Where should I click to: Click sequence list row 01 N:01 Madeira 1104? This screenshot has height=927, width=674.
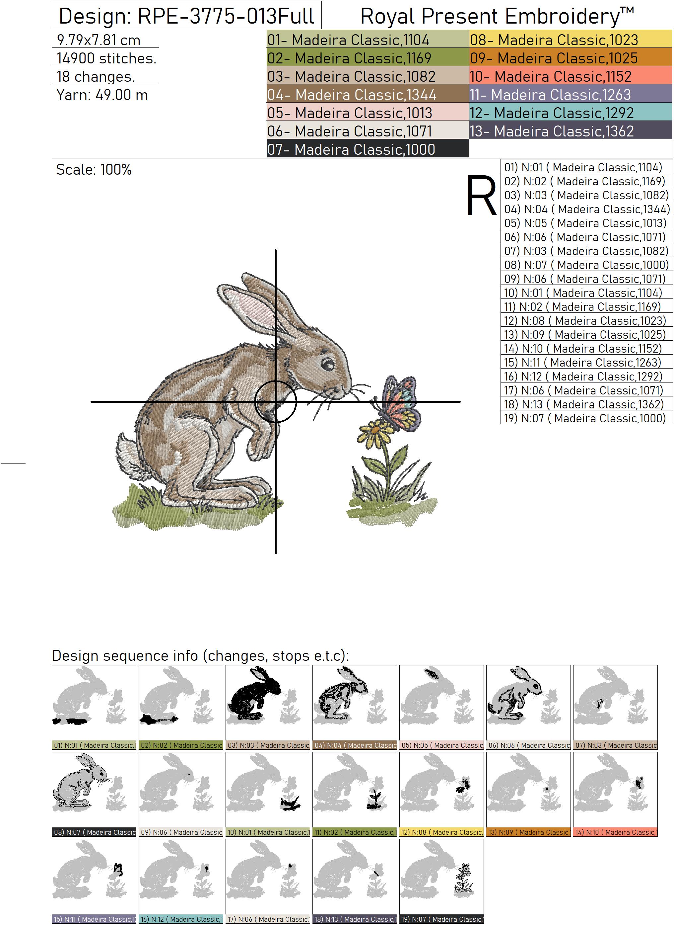[586, 167]
